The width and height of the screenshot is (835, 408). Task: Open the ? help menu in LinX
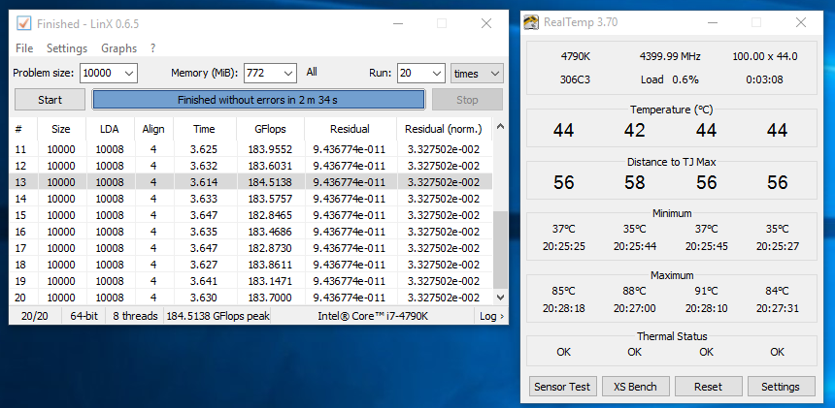coord(152,47)
